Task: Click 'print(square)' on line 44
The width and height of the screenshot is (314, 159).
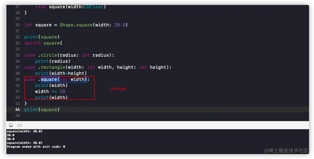Action: 42,109
